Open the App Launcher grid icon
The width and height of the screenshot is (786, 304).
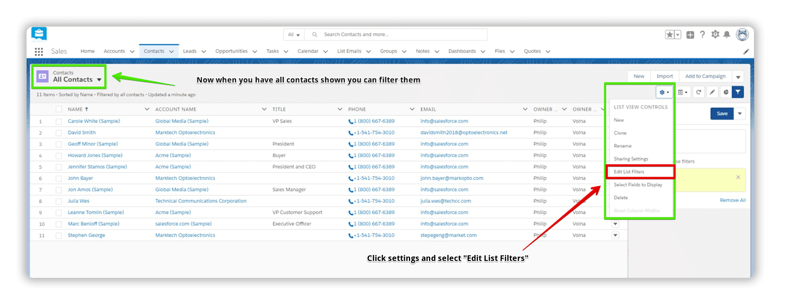(39, 51)
